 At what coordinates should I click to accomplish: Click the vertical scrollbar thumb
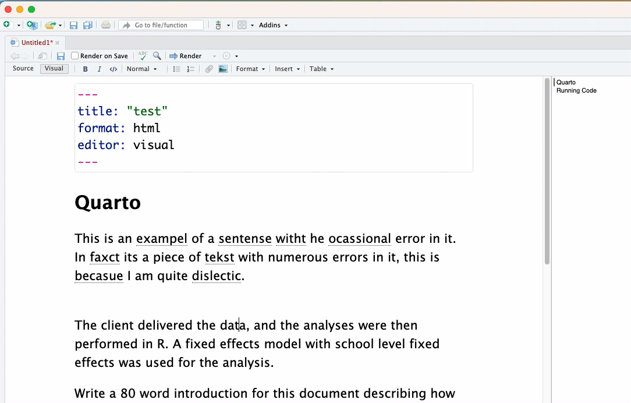[x=547, y=171]
